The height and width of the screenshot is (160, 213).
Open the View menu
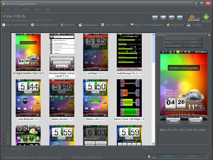tap(17, 10)
